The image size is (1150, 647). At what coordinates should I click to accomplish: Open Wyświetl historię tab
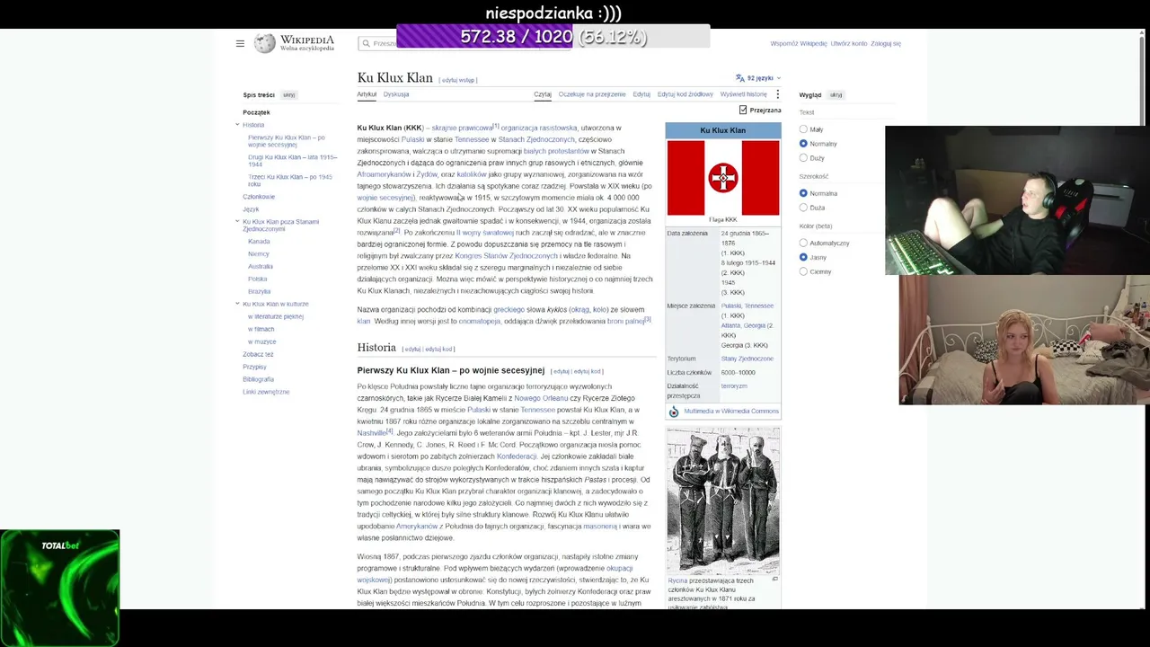(x=743, y=94)
